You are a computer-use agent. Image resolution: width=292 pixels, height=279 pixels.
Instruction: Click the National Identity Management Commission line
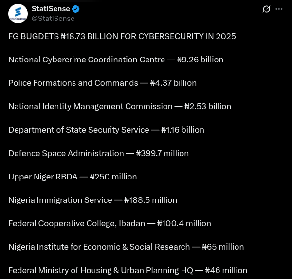point(120,106)
